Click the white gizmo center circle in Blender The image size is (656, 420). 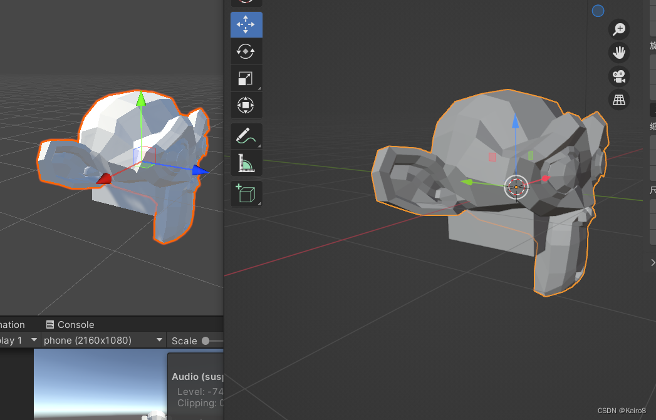point(516,187)
